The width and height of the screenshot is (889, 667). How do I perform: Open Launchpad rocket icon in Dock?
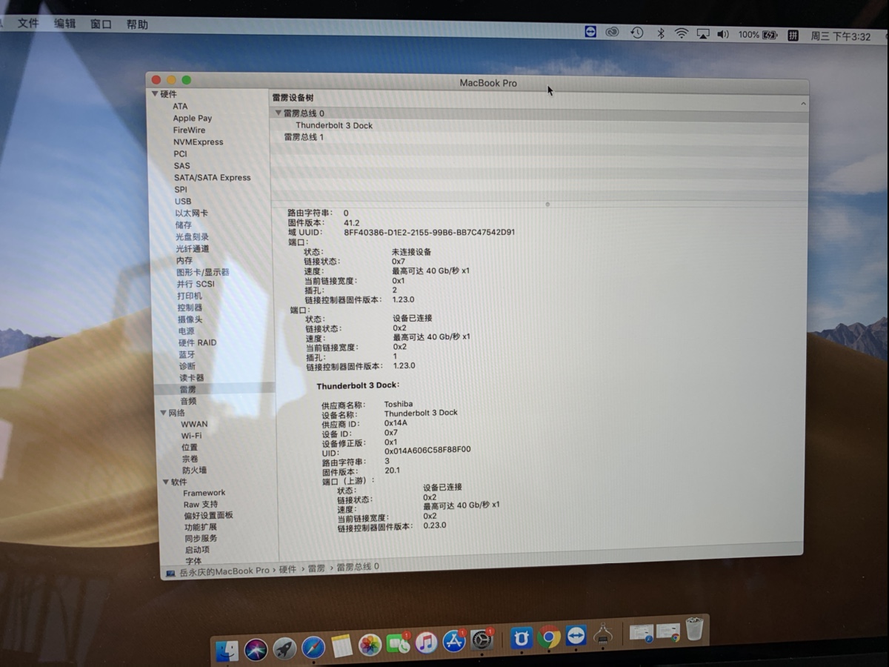point(284,648)
